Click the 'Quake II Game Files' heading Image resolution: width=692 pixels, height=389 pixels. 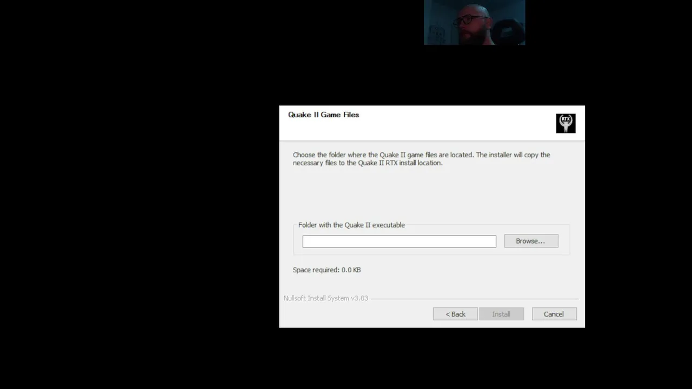(323, 115)
